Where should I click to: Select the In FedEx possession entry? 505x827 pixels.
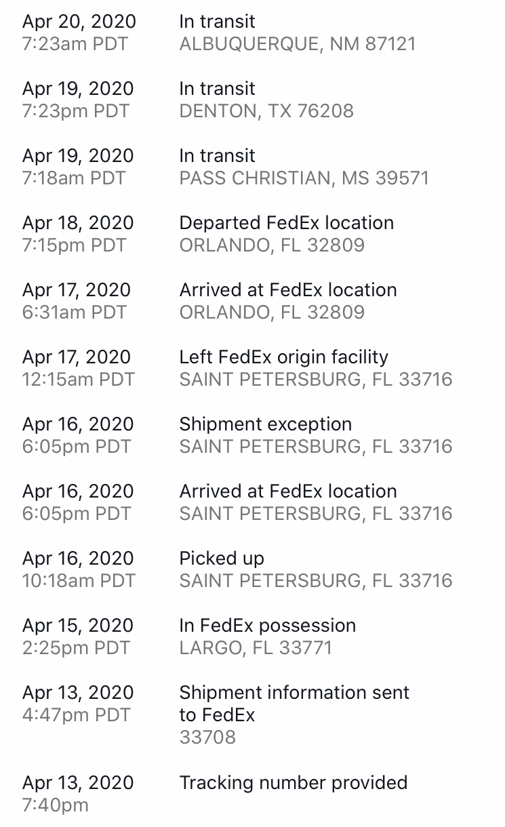[252, 637]
